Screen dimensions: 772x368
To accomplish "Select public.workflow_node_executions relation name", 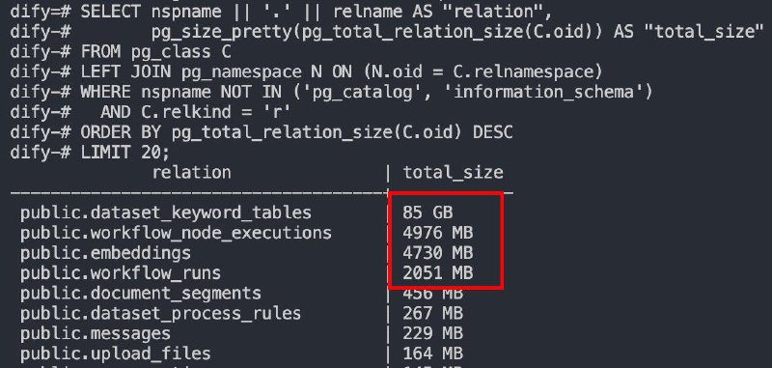I will coord(176,233).
